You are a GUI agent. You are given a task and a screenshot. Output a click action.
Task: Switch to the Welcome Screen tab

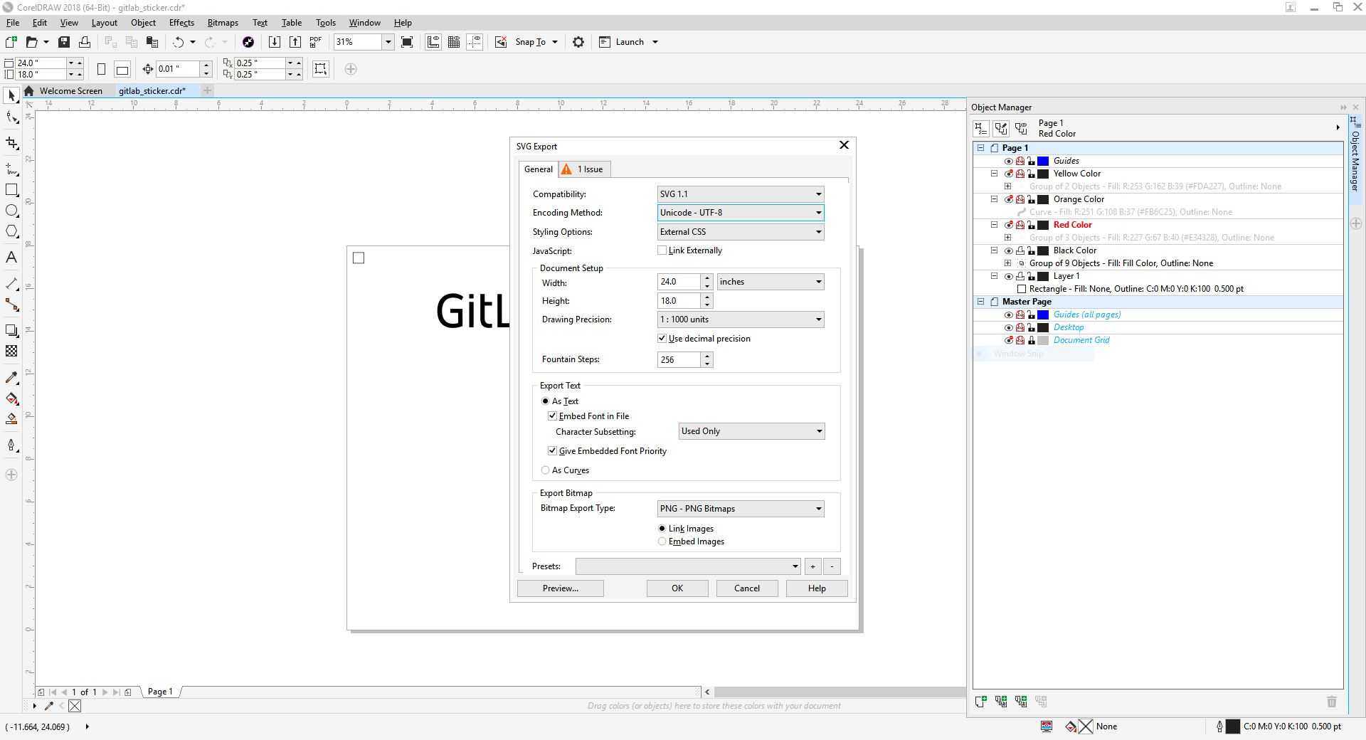tap(70, 91)
